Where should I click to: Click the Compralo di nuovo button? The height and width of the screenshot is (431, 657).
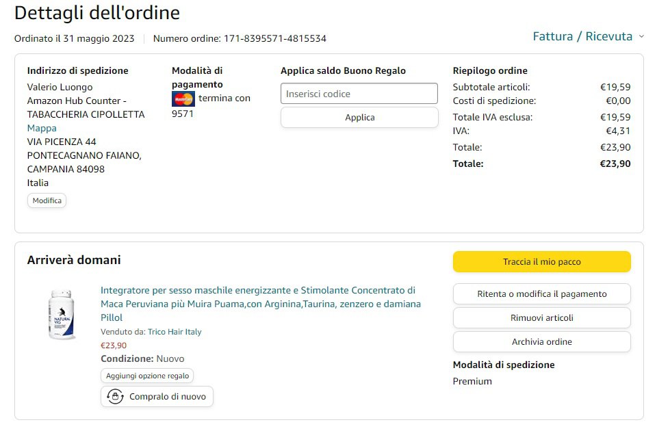(x=157, y=397)
